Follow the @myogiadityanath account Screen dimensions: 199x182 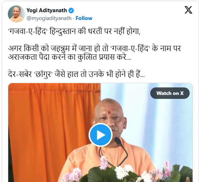click(x=84, y=18)
